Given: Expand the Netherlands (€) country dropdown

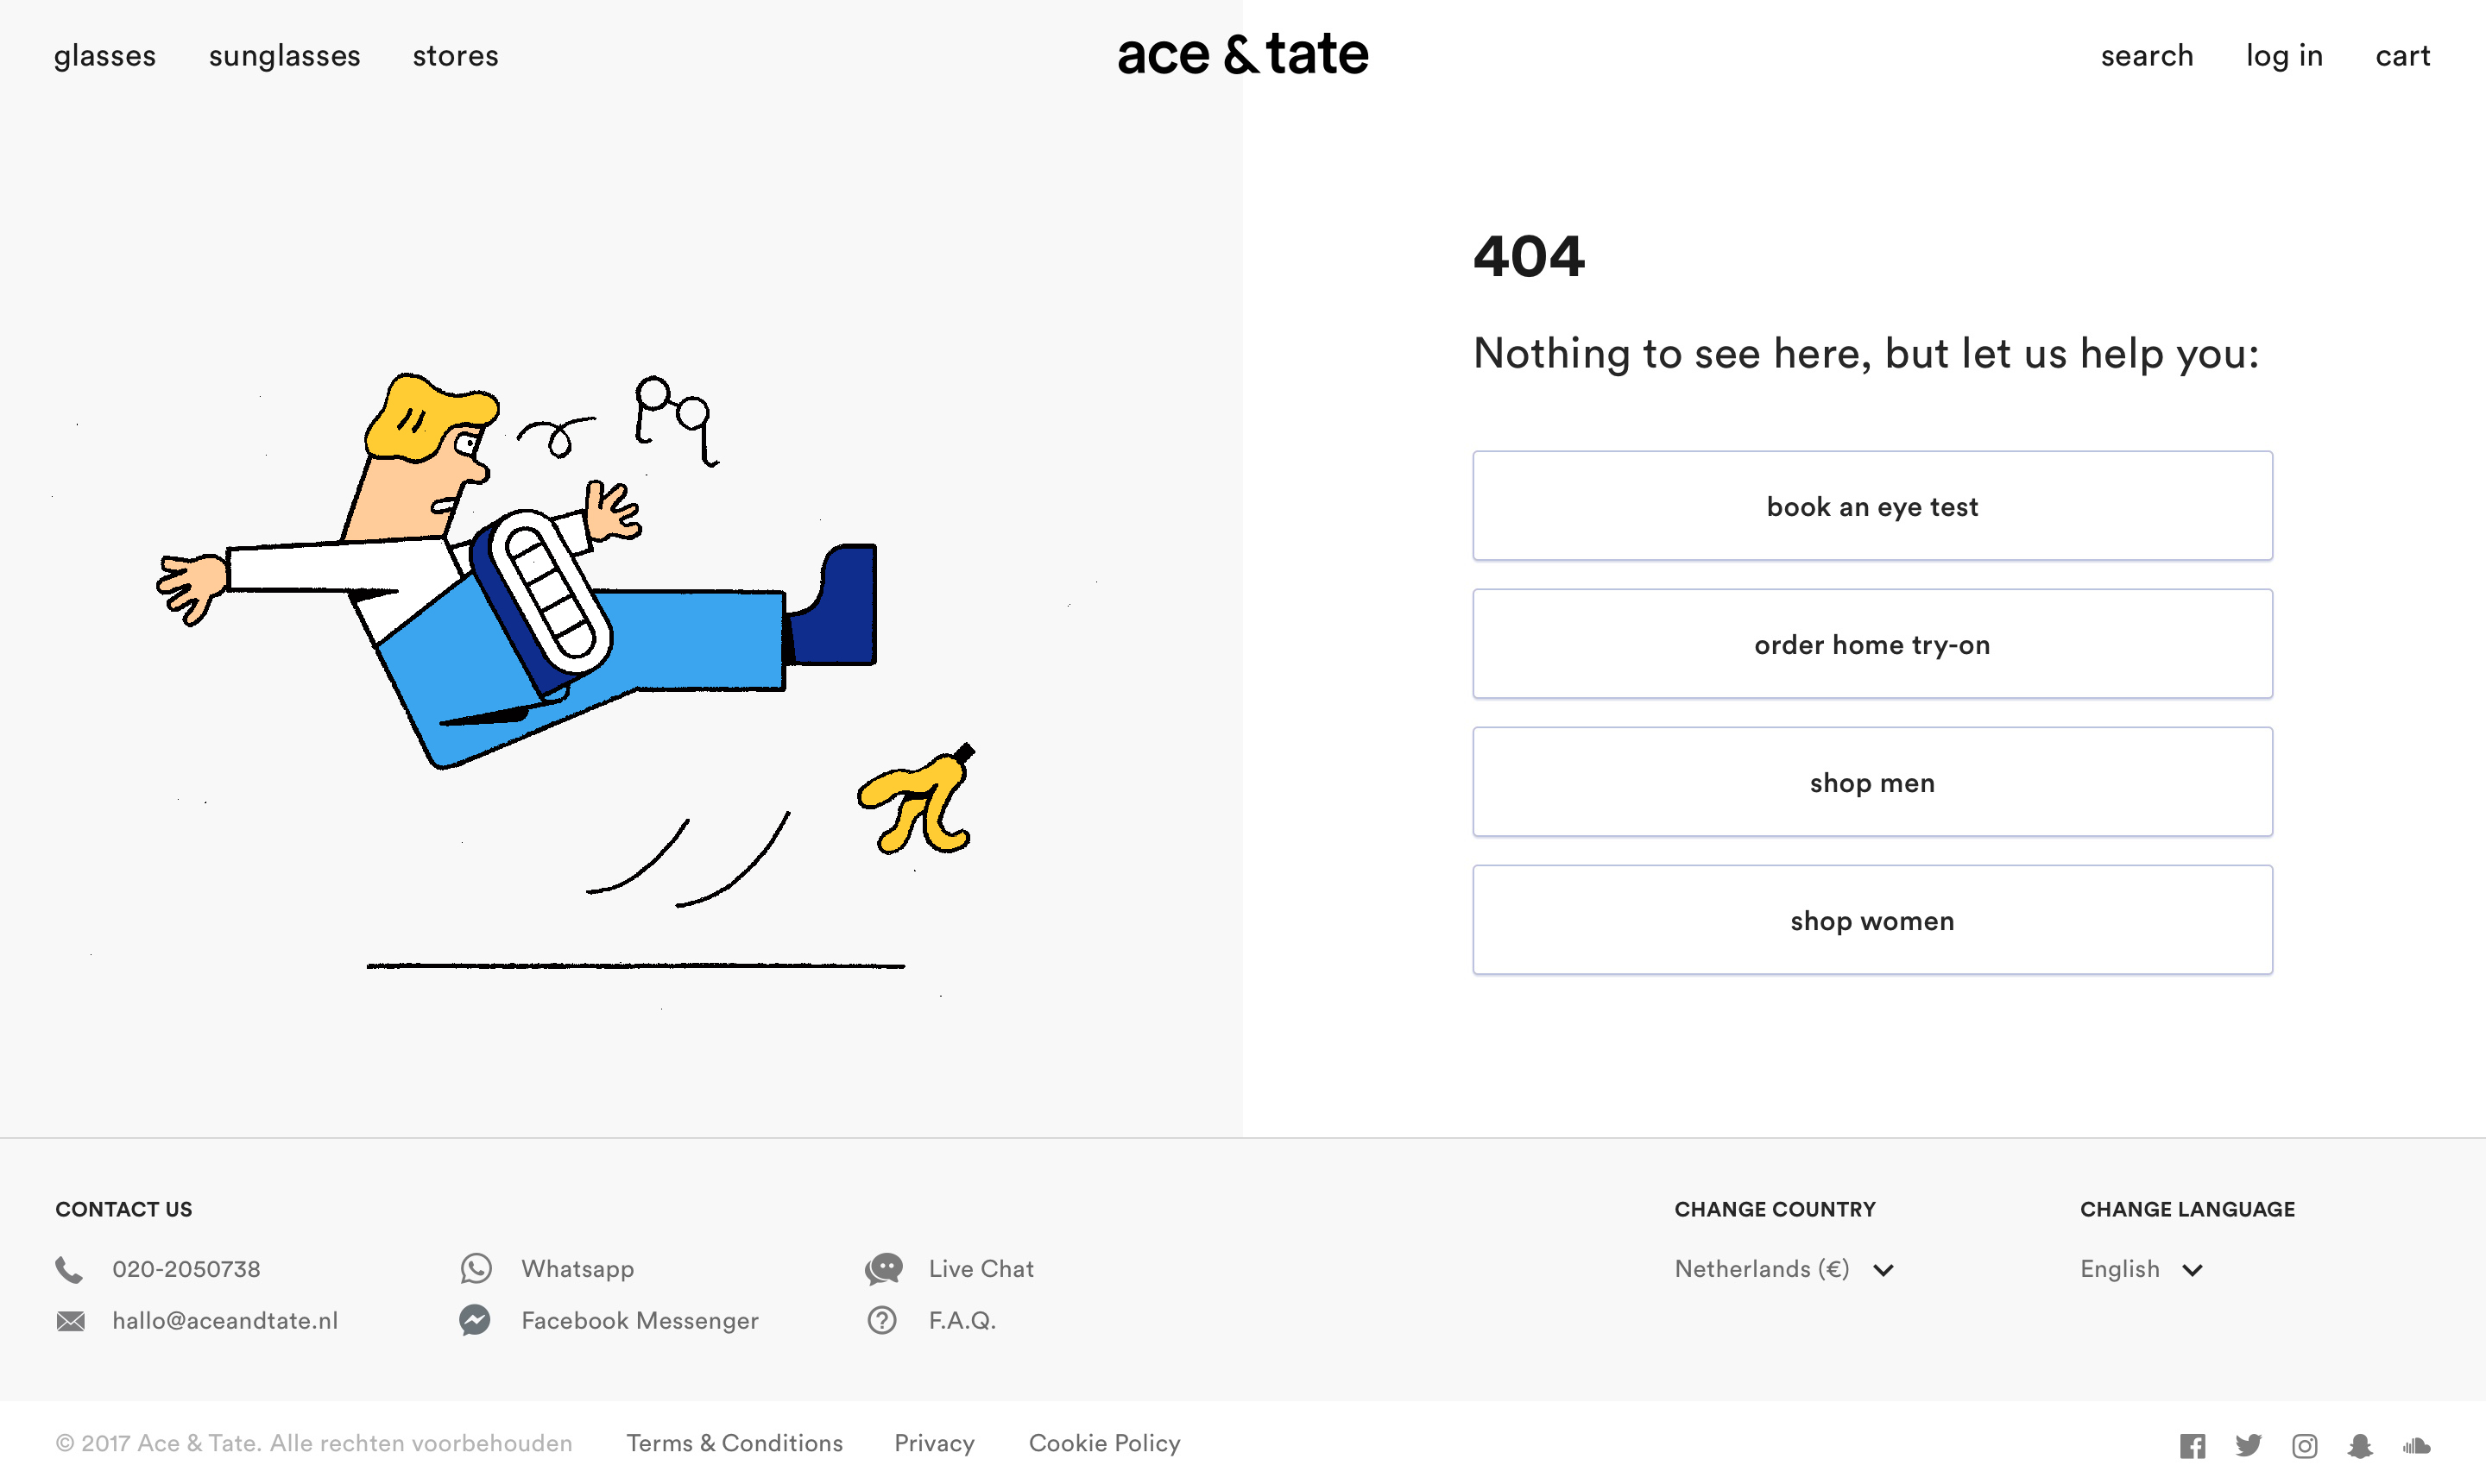Looking at the screenshot, I should pos(1783,1270).
